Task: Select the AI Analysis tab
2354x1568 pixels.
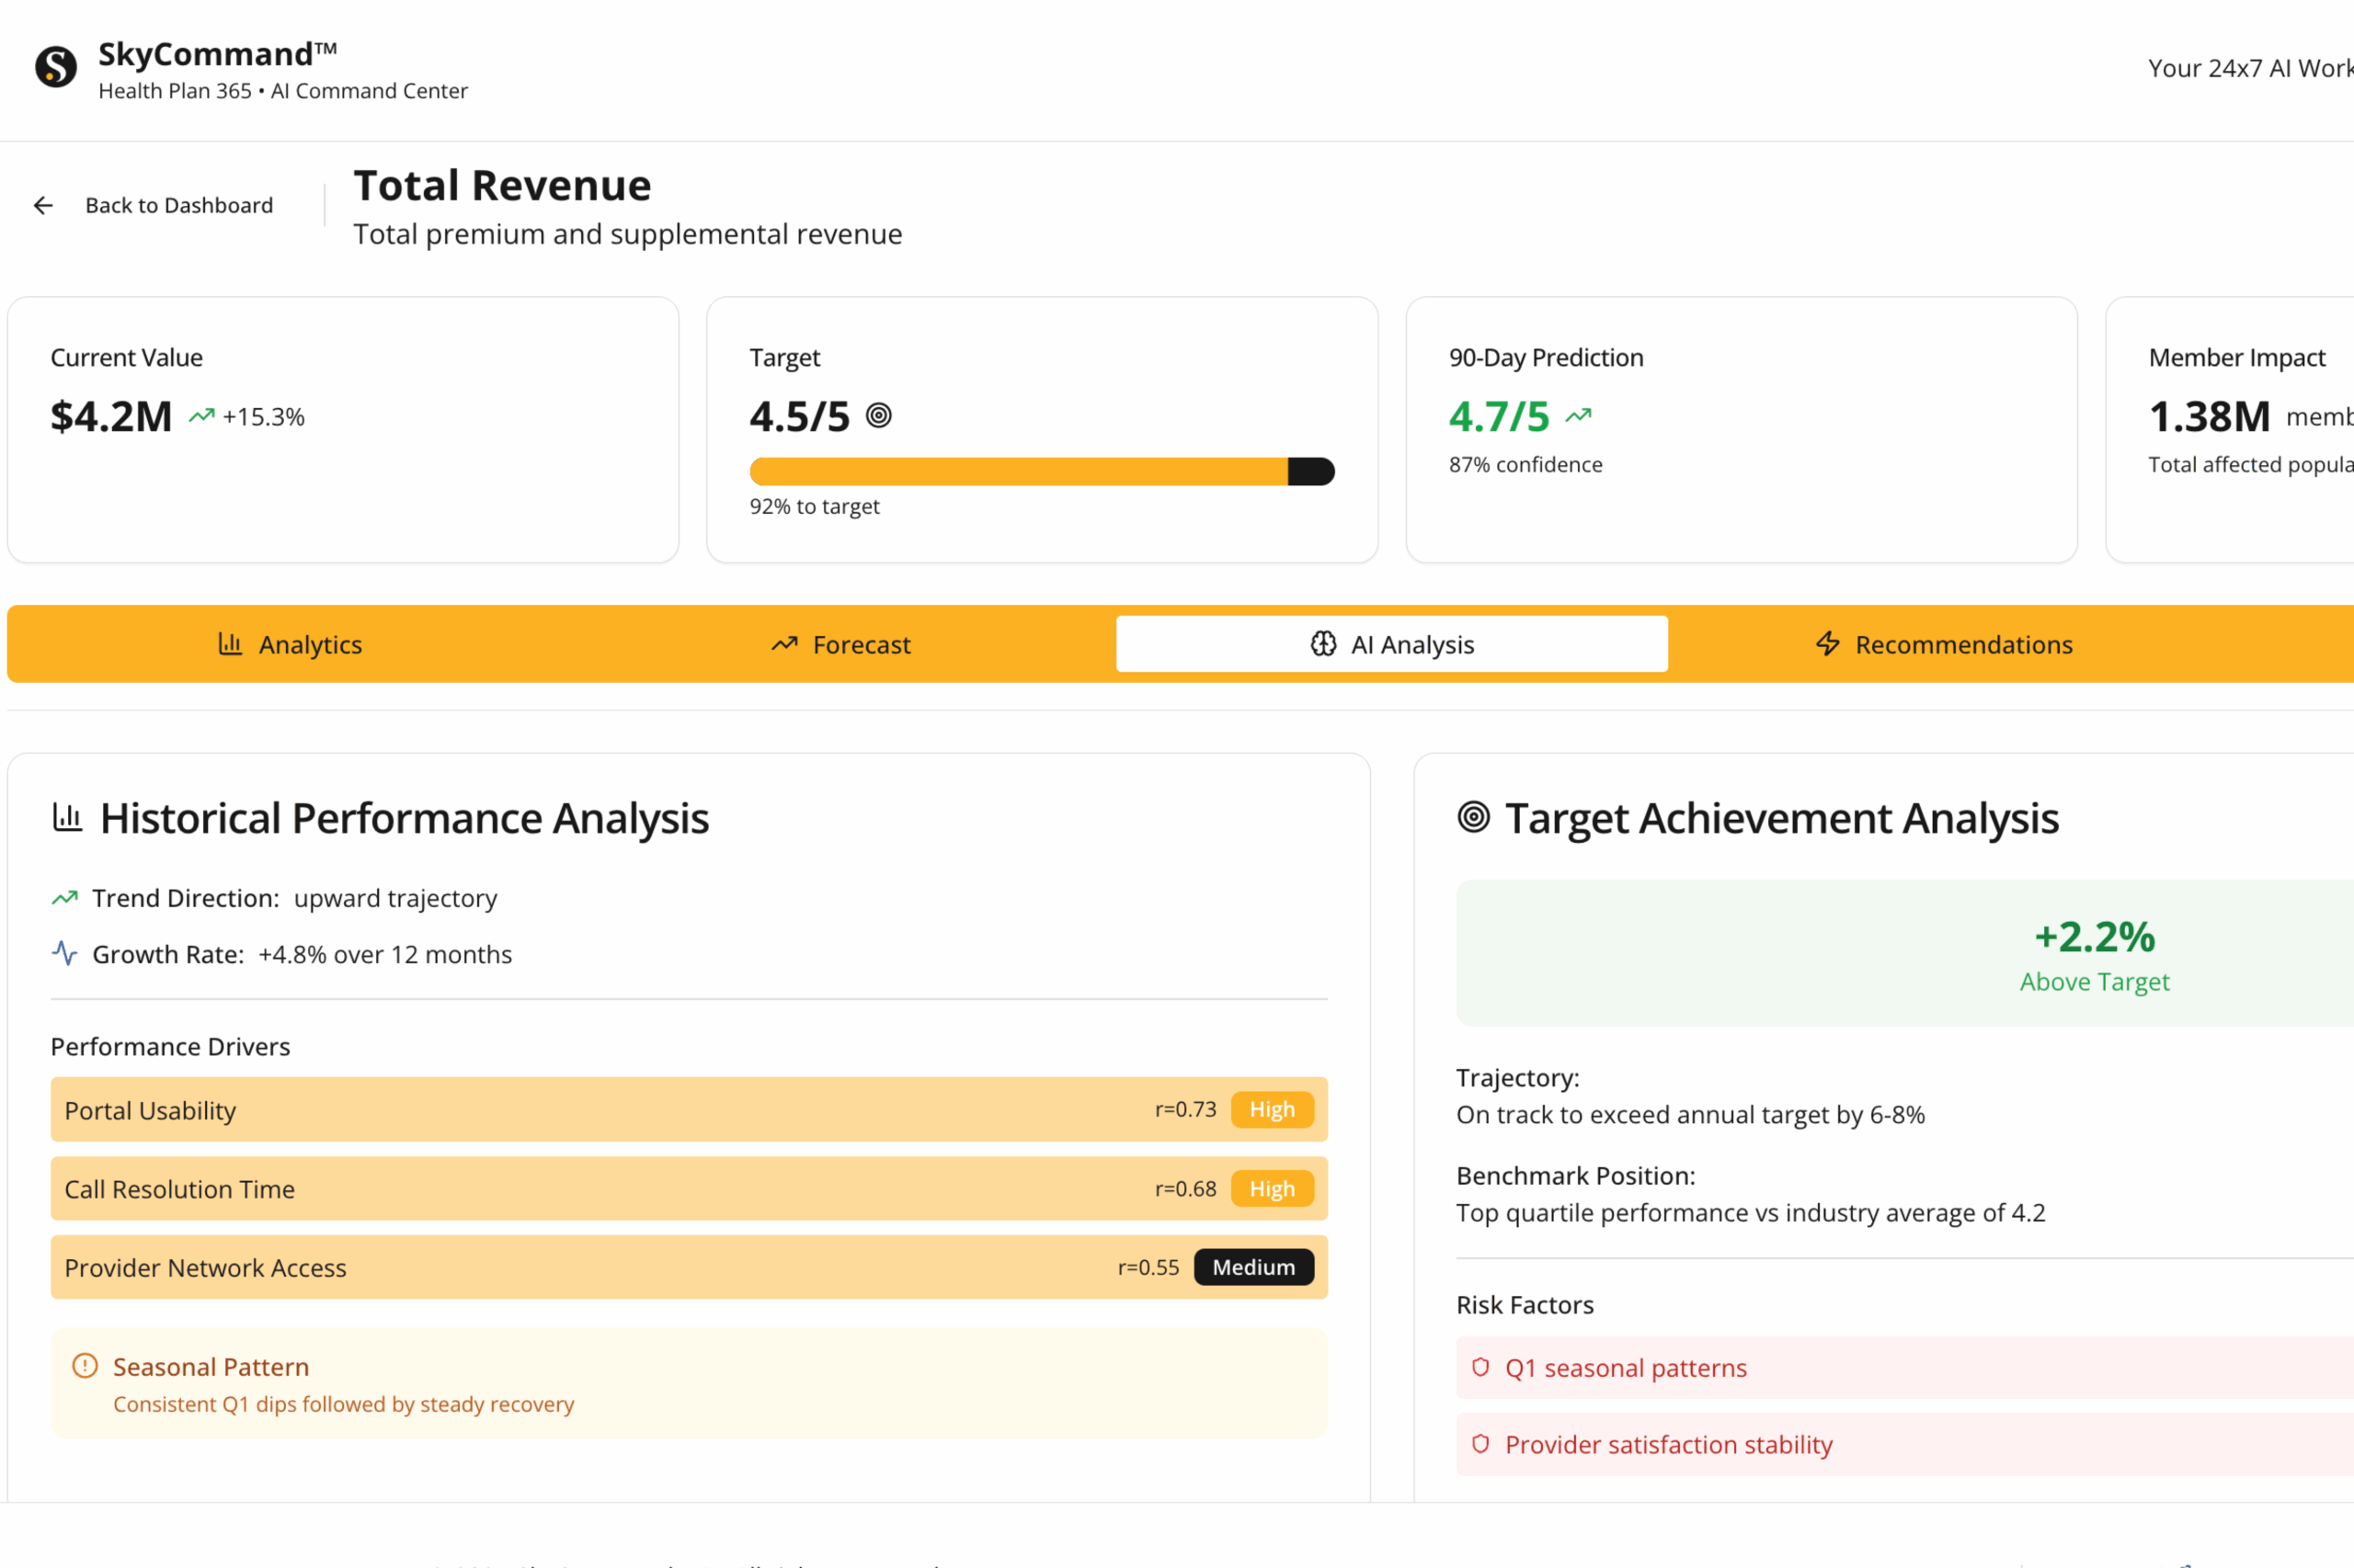Action: 1391,644
